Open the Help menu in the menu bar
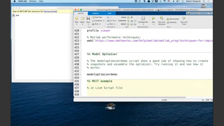This screenshot has height=126, width=224. tap(41, 1)
